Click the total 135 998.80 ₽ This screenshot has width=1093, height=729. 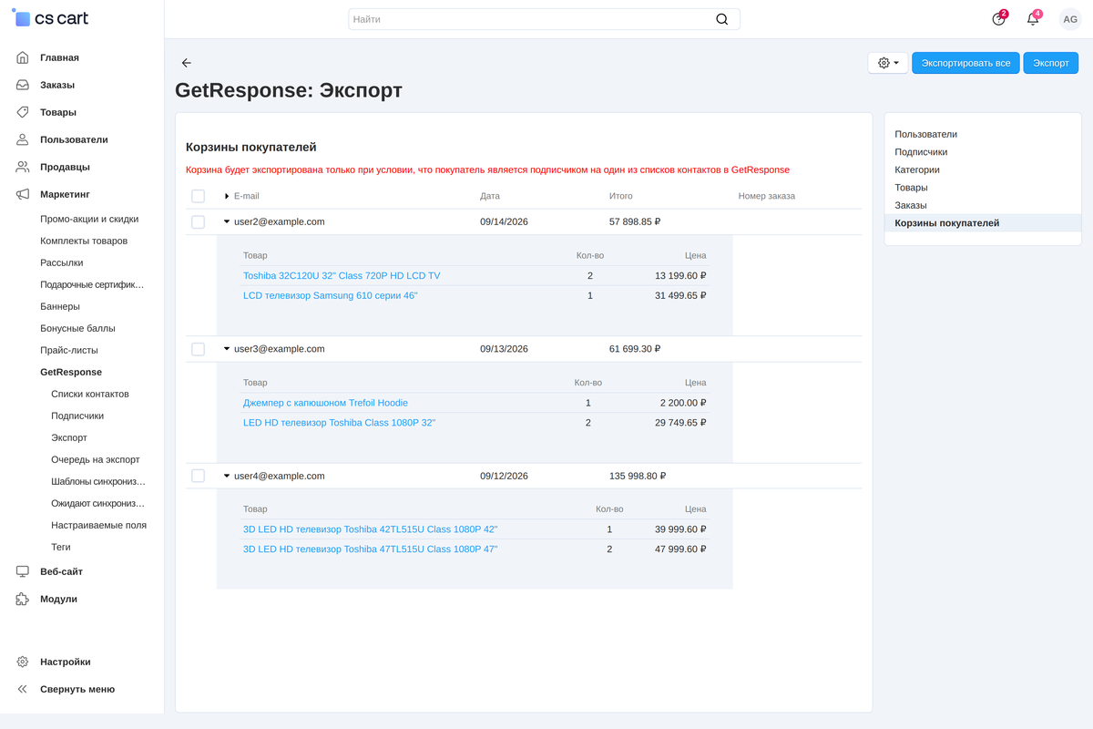tap(638, 476)
